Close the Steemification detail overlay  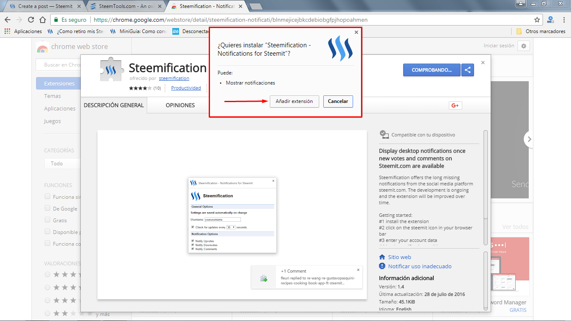click(483, 63)
